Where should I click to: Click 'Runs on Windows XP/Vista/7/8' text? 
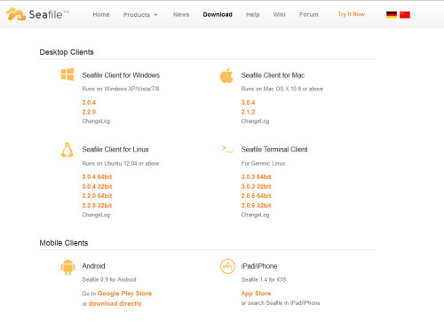[x=121, y=89]
